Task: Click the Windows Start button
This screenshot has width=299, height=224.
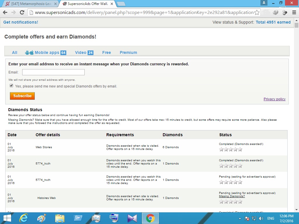Action: tap(7, 218)
